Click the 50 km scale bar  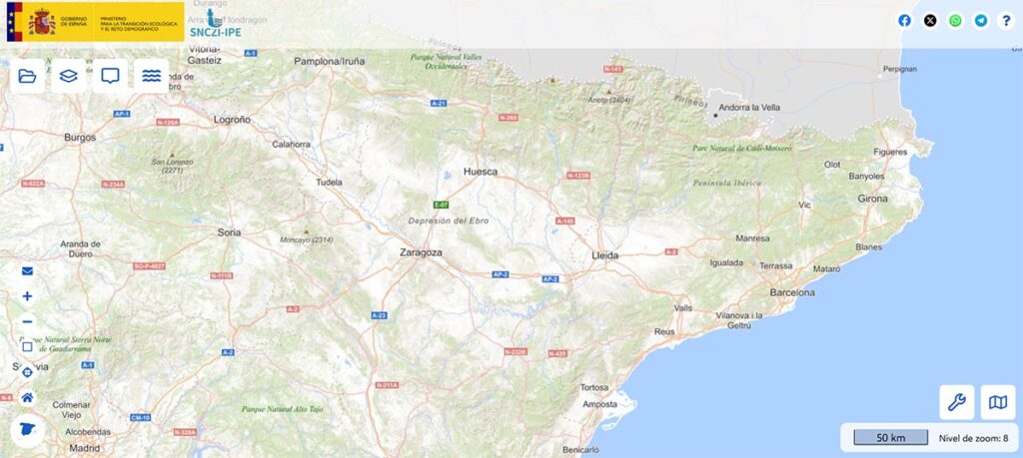pos(890,438)
